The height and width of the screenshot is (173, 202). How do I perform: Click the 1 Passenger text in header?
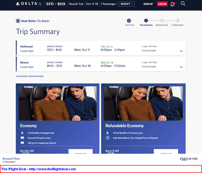pos(108,4)
